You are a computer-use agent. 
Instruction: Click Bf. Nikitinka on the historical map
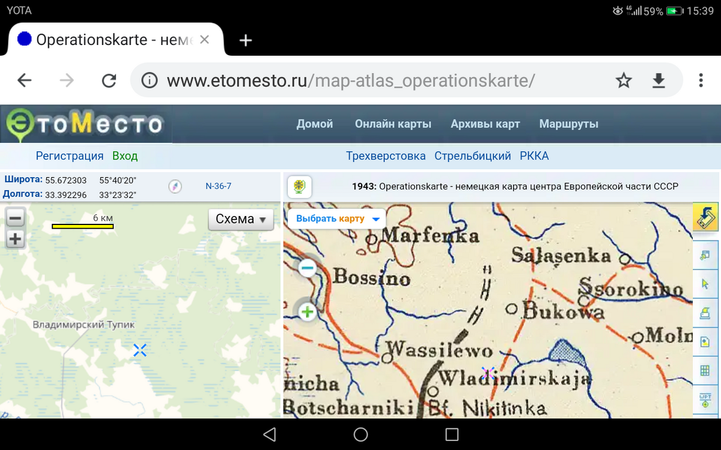click(488, 410)
